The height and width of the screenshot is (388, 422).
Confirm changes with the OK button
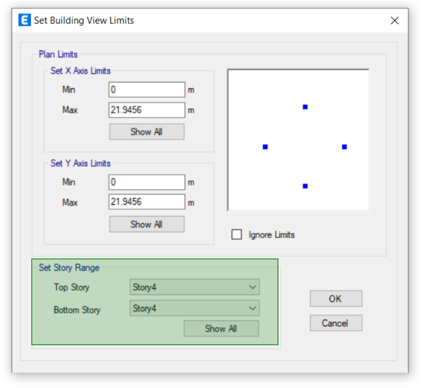tap(336, 299)
